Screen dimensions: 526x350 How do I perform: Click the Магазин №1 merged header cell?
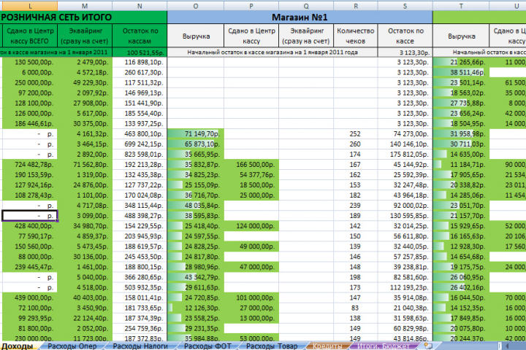(300, 17)
